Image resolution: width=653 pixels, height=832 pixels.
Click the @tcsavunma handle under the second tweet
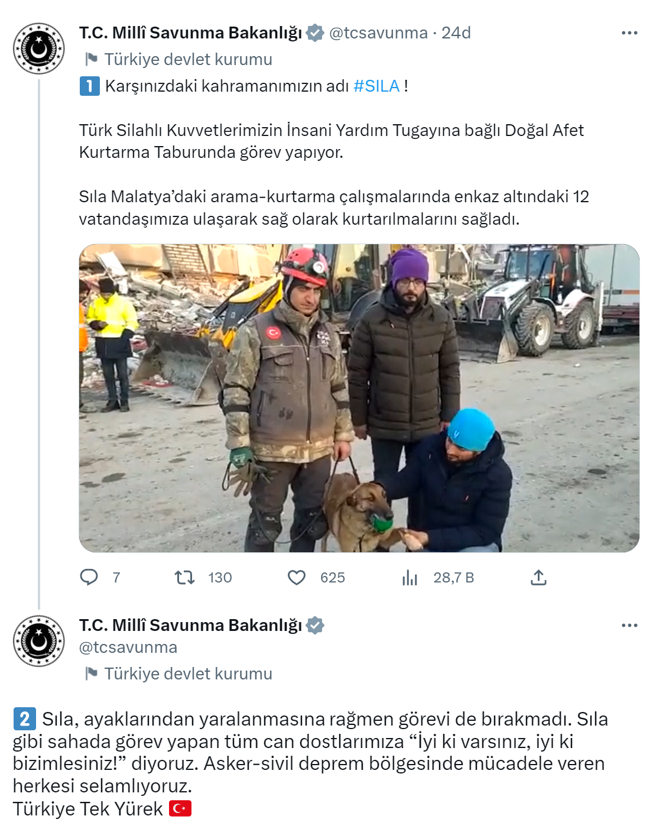tap(128, 648)
